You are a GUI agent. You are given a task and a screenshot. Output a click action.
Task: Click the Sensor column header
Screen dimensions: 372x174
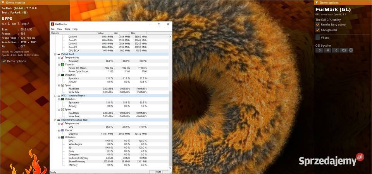[x=73, y=33]
